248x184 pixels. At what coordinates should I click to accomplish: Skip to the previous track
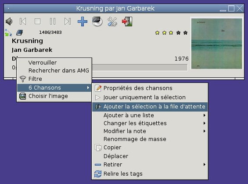[23, 22]
